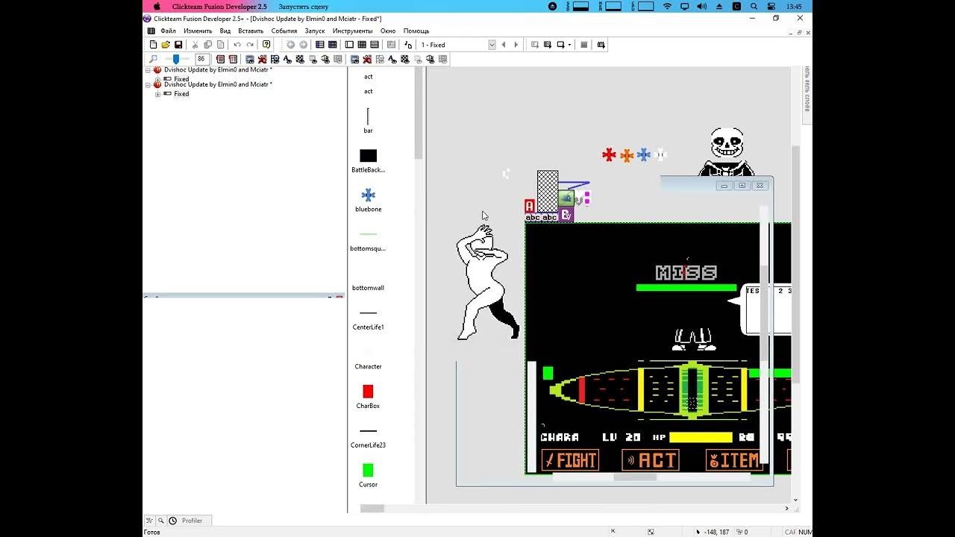The width and height of the screenshot is (955, 537).
Task: Open the Вставить menu
Action: point(251,31)
